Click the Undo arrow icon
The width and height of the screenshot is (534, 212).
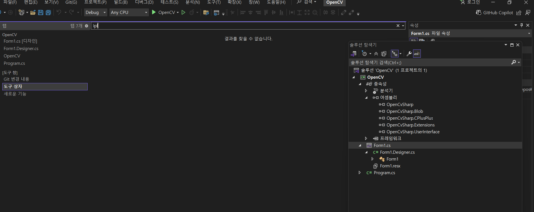[x=59, y=12]
